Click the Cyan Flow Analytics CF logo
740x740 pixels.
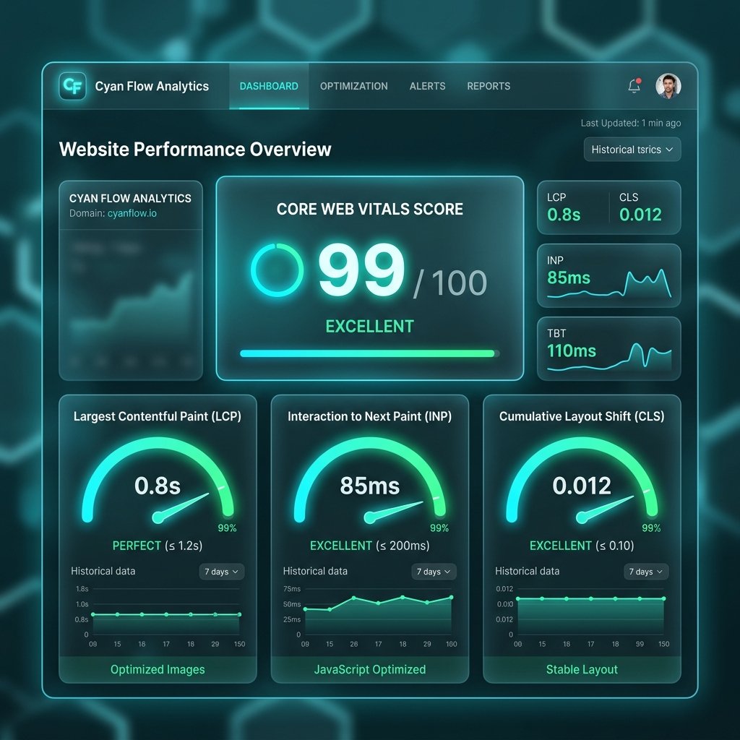pos(73,86)
